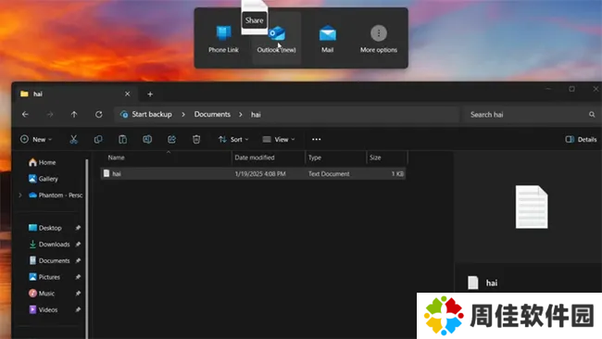Screen dimensions: 602x339
Task: Share using the Mail app
Action: pos(328,38)
